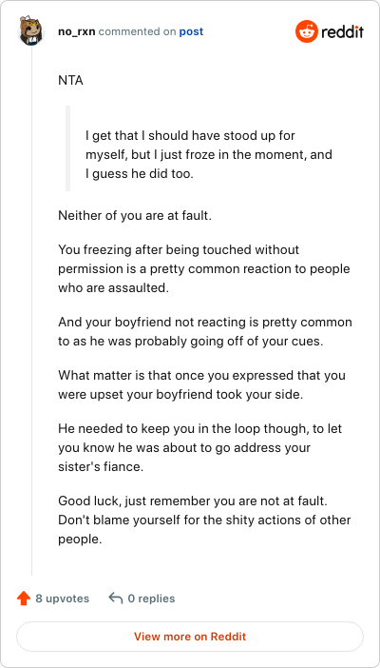Click paragraph starting "He needed to keep you"
This screenshot has width=380, height=668.
[200, 448]
